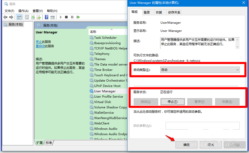Click the Forward navigation arrow icon
Image resolution: width=249 pixels, height=153 pixels.
[11, 17]
